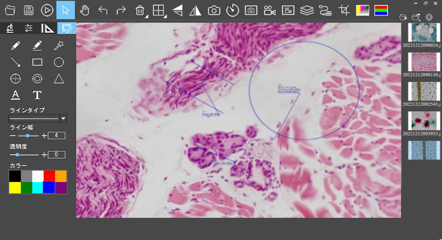Select the underlined A text tool
This screenshot has height=240, width=442.
(x=15, y=95)
